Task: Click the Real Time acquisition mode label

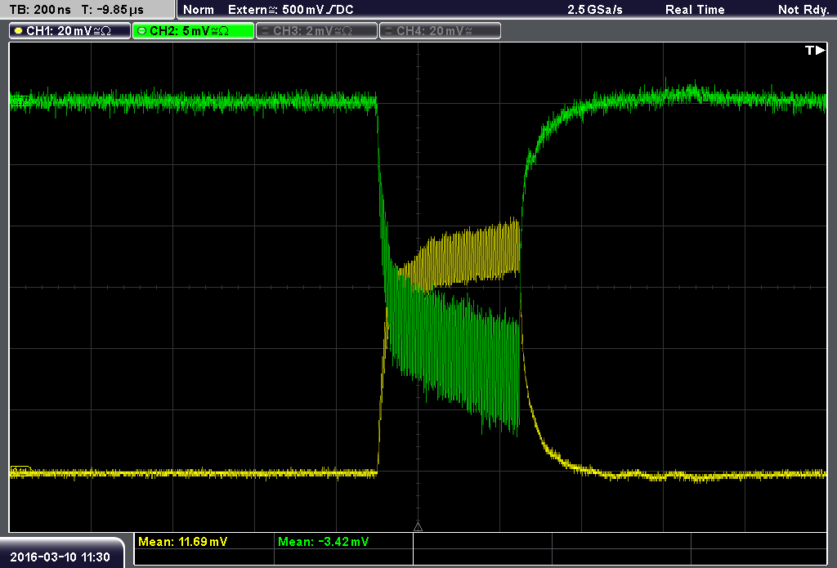Action: (695, 10)
